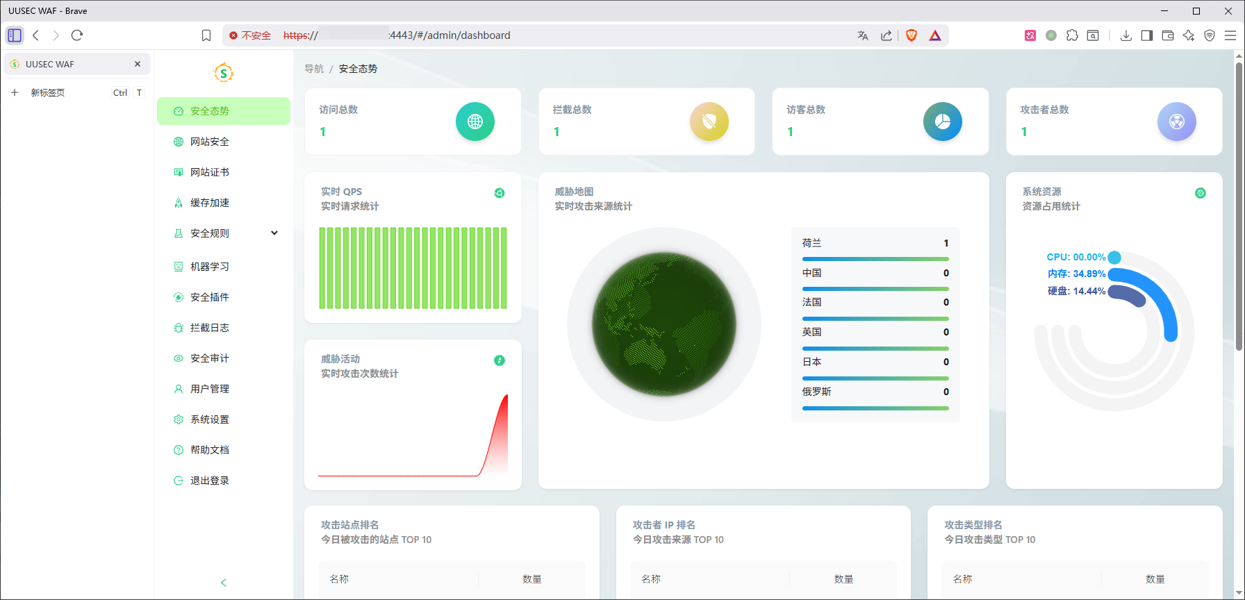Click the 威胁活动 red line chart
The image size is (1245, 600).
click(x=413, y=435)
